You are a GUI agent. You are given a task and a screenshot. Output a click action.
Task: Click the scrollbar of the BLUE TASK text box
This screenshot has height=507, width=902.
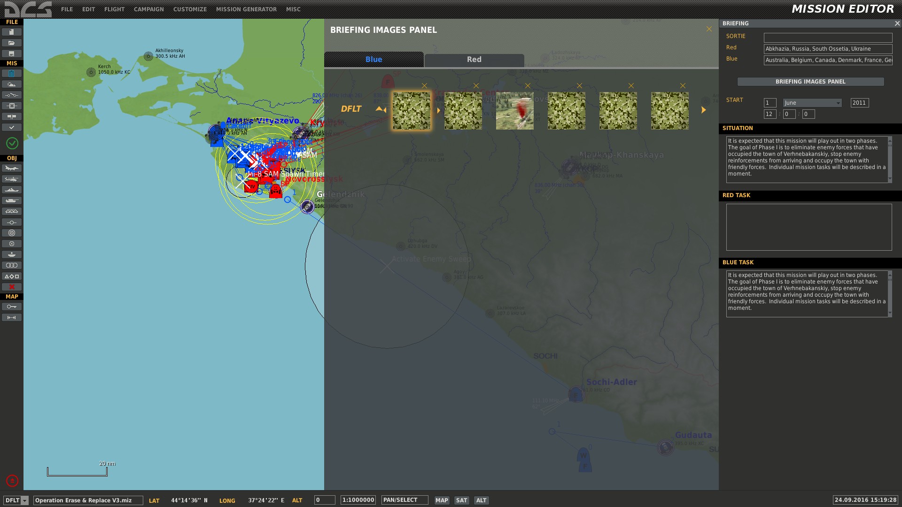[890, 294]
